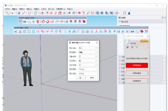168x111 pixels.
Task: Click the 使用免费版 button
Action: click(137, 73)
